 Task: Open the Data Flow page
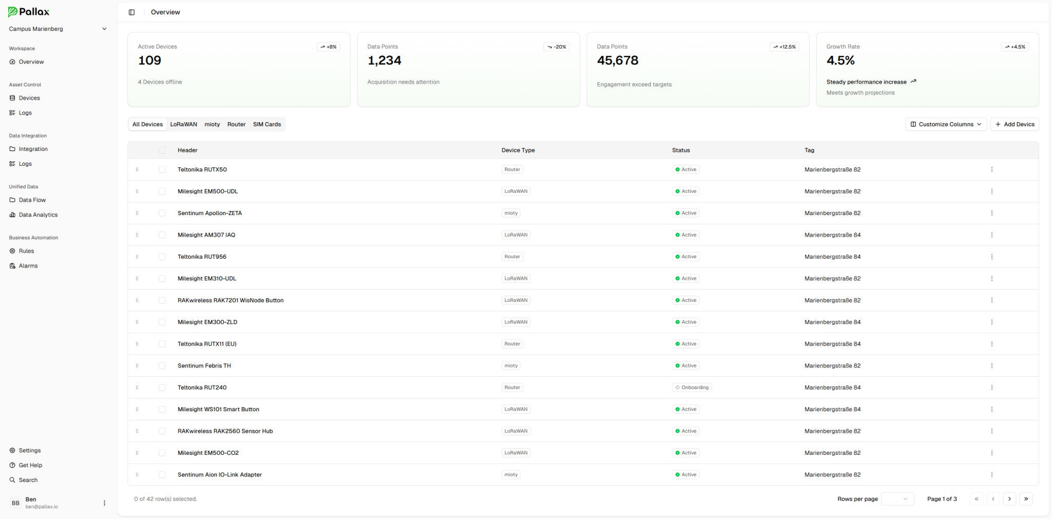tap(32, 200)
